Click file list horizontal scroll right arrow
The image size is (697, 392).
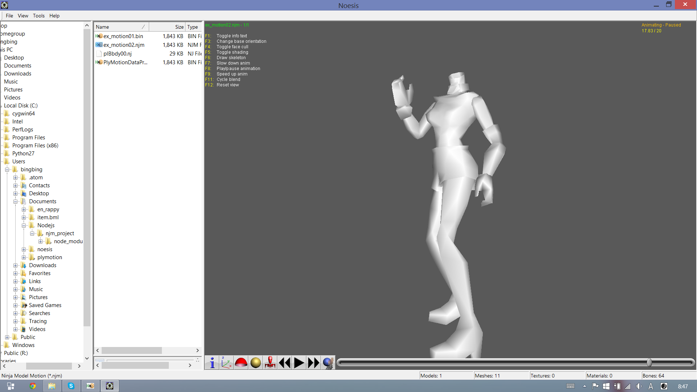click(197, 350)
